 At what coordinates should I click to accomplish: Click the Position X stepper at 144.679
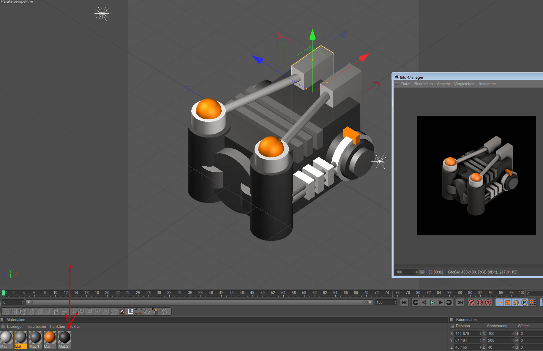[x=480, y=334]
